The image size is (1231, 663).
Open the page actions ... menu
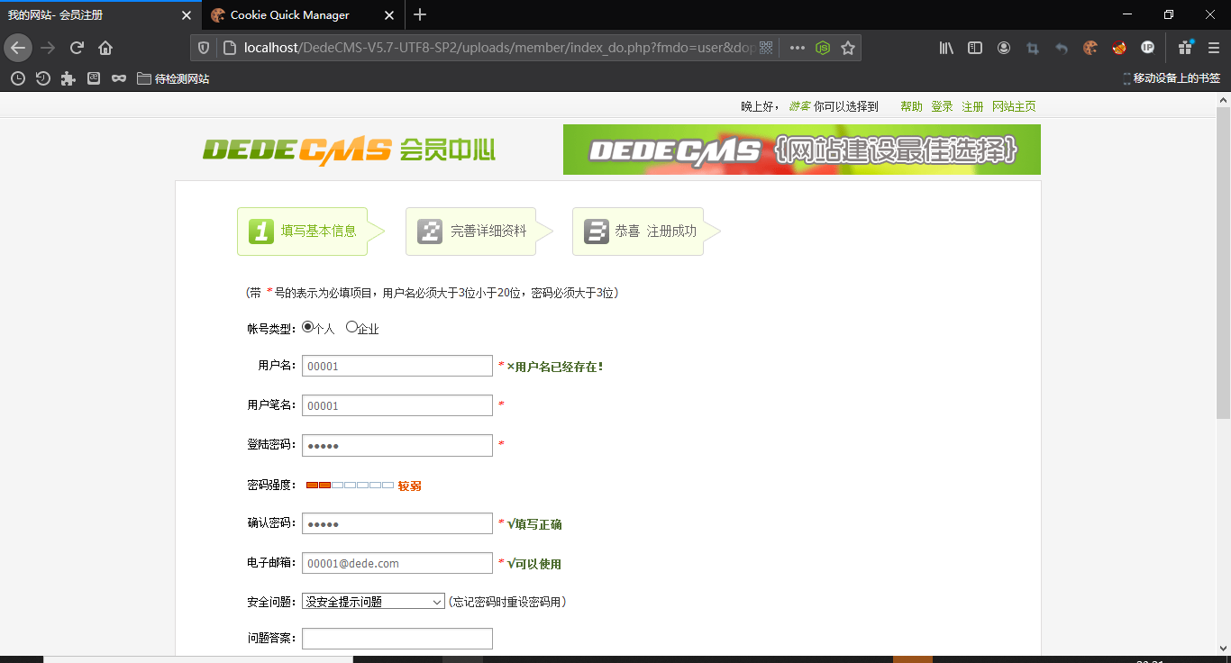[797, 47]
